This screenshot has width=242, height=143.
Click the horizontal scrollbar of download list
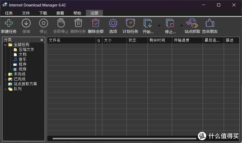point(124,139)
